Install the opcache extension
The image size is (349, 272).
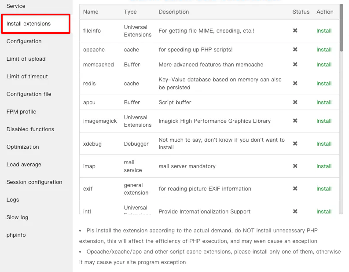(324, 50)
